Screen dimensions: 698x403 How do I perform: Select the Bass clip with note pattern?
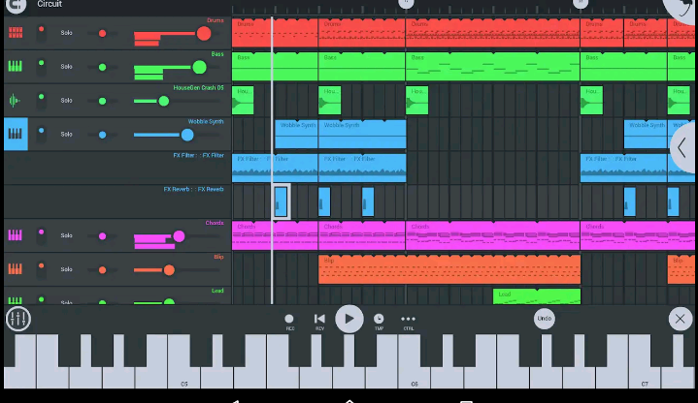[492, 67]
